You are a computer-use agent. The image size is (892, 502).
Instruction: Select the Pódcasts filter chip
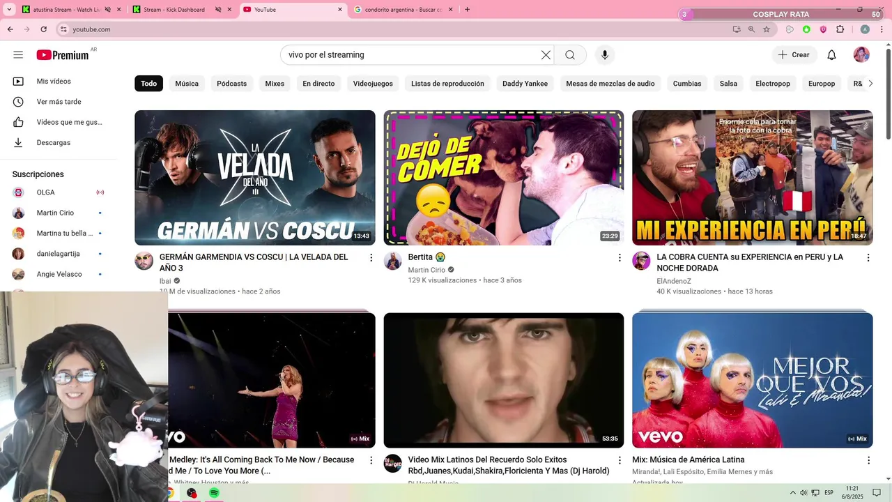click(231, 84)
